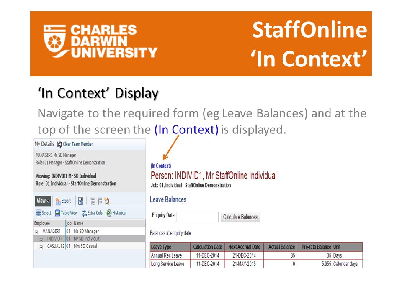Viewport: 402px width, 301px height.
Task: Click the 'Mrs SD Casual' name cell
Action: [x=85, y=246]
